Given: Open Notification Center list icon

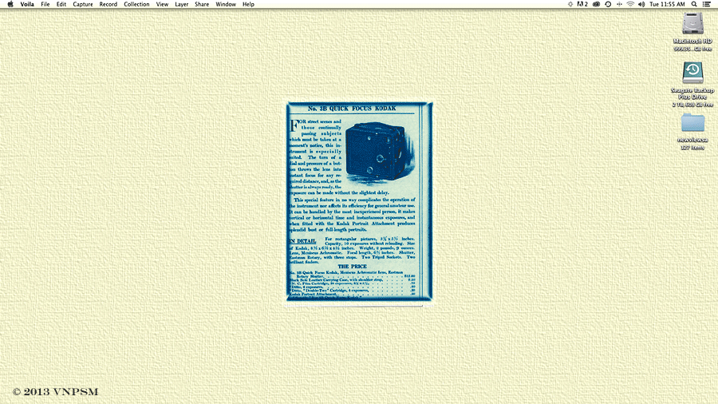Looking at the screenshot, I should (707, 4).
